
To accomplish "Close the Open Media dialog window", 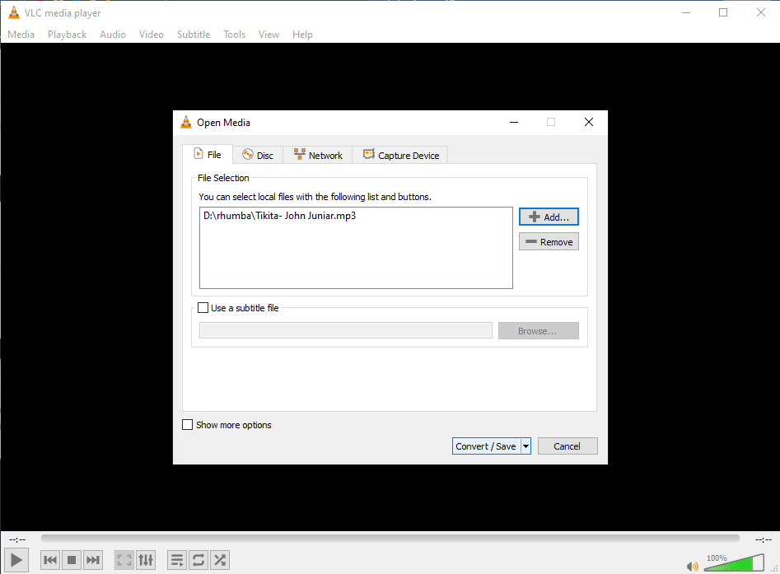I will (588, 122).
